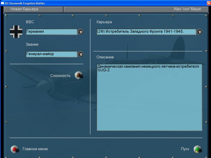
Task: Click the Истребитель Западного Фронта career field
Action: [x=146, y=32]
